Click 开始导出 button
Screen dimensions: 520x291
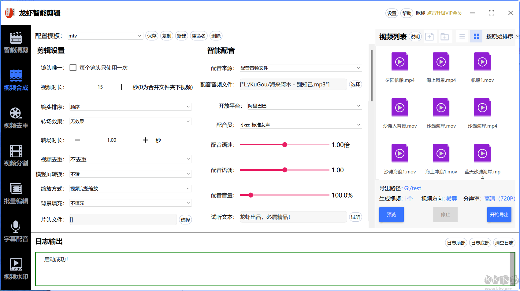[499, 214]
